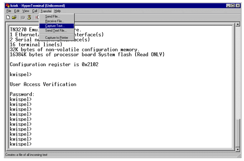Close the open Transfer menu
This screenshot has height=161, width=244.
coord(46,11)
